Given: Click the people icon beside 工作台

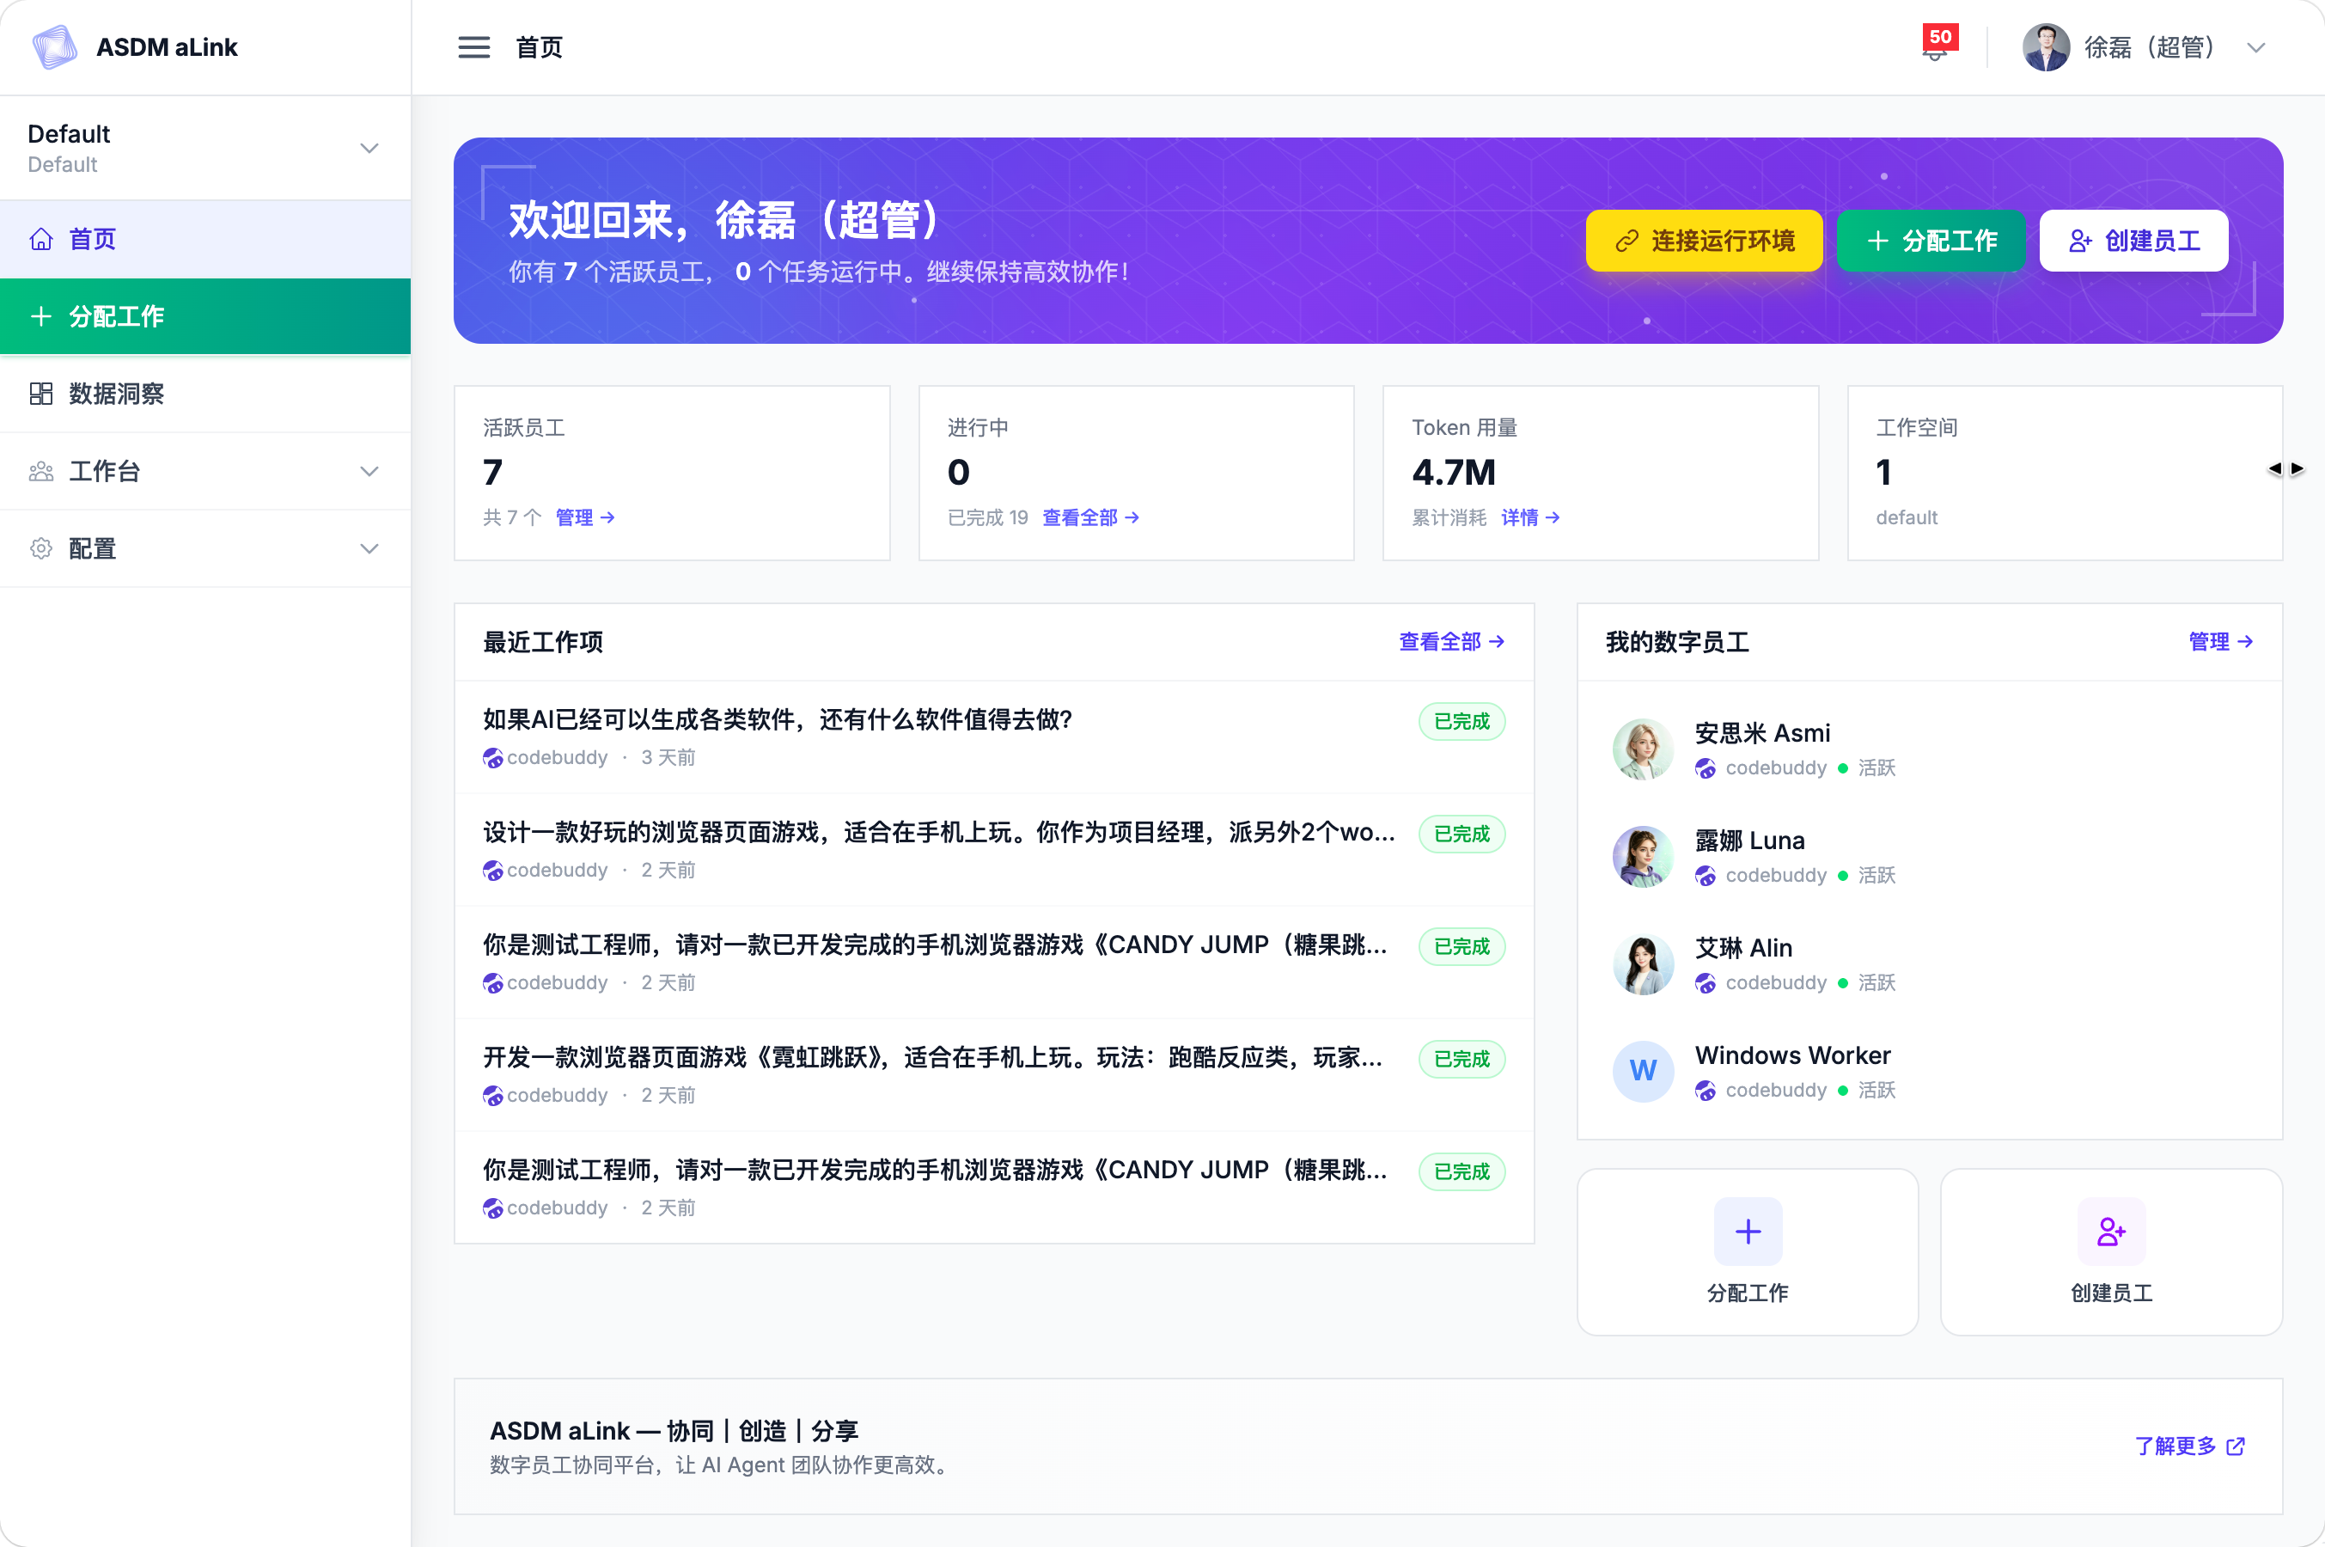Looking at the screenshot, I should coord(41,472).
